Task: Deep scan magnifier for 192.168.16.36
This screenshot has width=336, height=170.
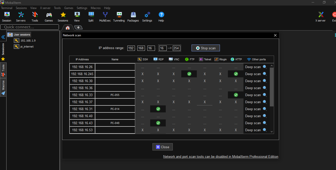Action: click(x=265, y=88)
